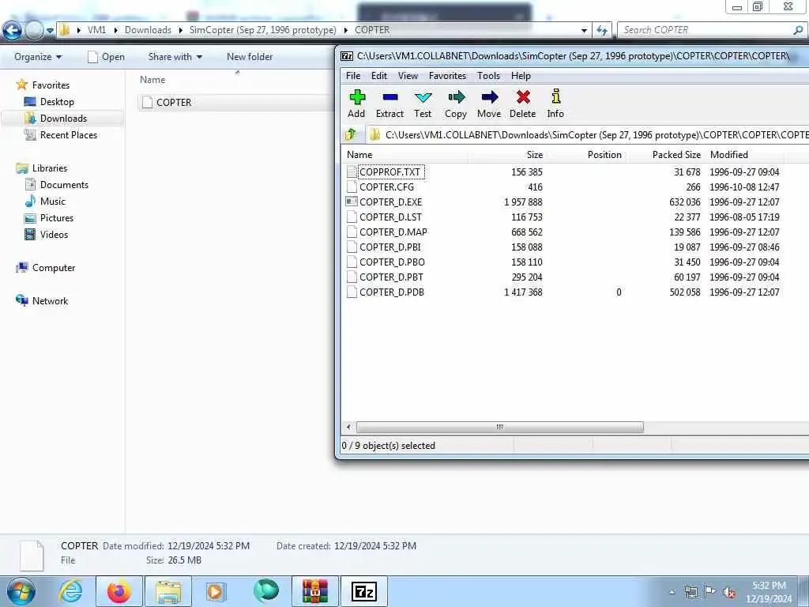This screenshot has height=607, width=809.
Task: Select the COPTER_D.PBI file
Action: (x=390, y=247)
